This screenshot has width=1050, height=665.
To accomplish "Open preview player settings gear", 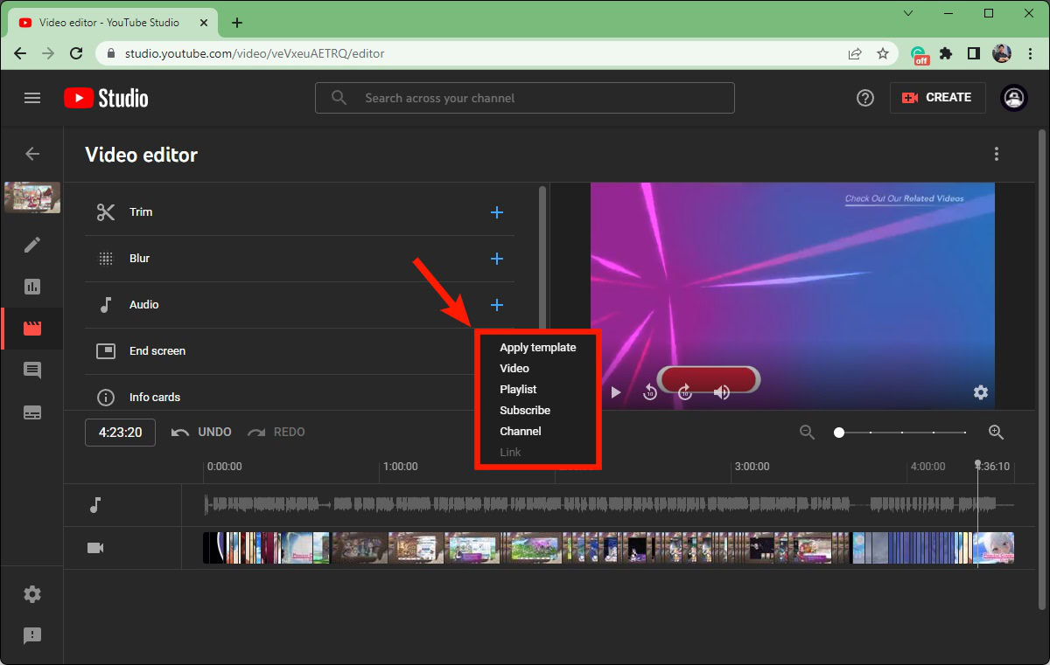I will click(981, 393).
